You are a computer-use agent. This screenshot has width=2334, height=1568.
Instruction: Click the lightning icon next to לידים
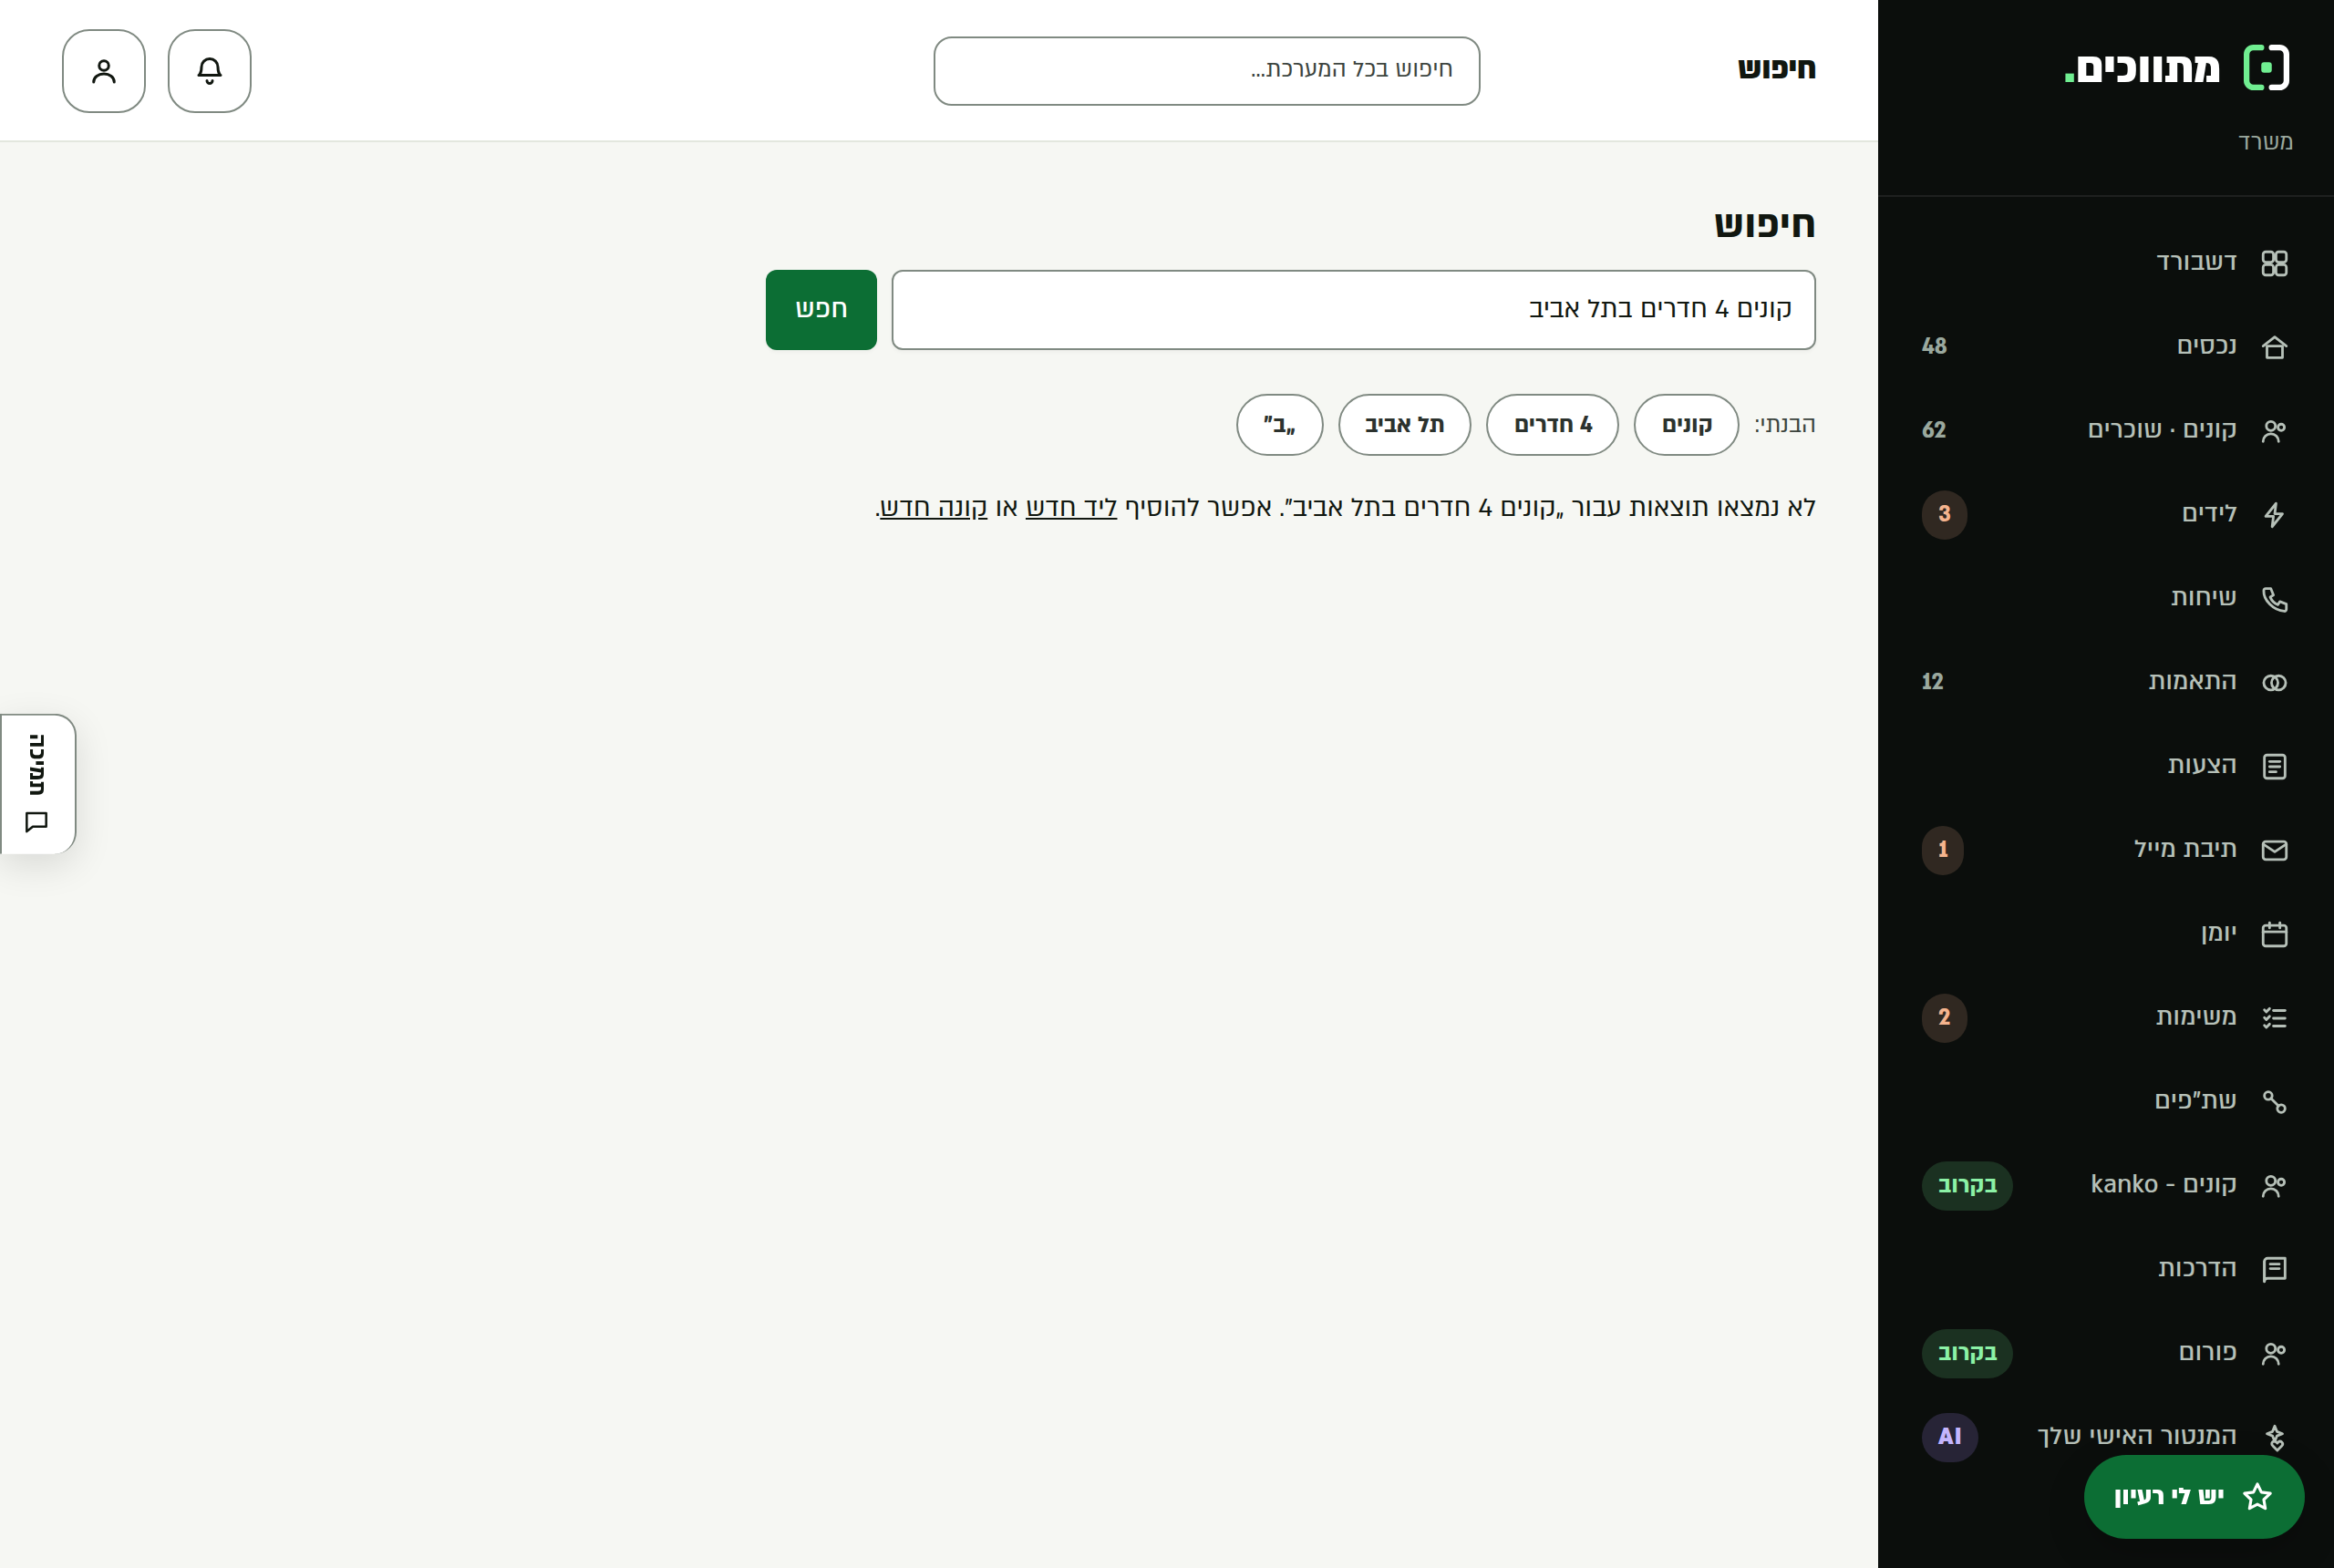[2274, 514]
